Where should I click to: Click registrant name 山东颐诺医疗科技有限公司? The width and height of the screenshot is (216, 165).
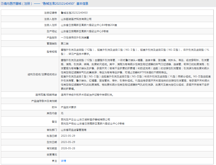pos(76,19)
